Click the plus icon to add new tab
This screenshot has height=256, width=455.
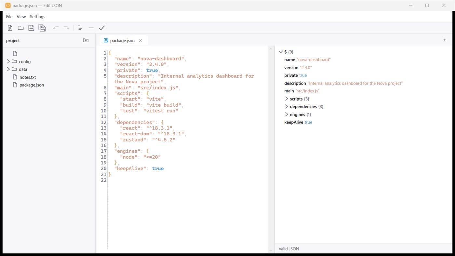point(445,40)
